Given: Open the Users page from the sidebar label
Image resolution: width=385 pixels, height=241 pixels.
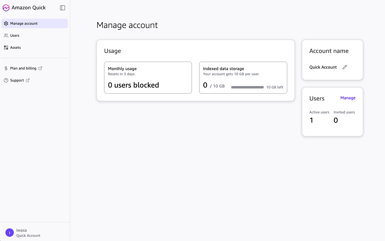Looking at the screenshot, I should (x=15, y=36).
